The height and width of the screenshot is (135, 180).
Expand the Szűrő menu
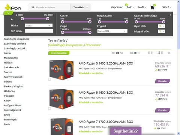coord(167,7)
